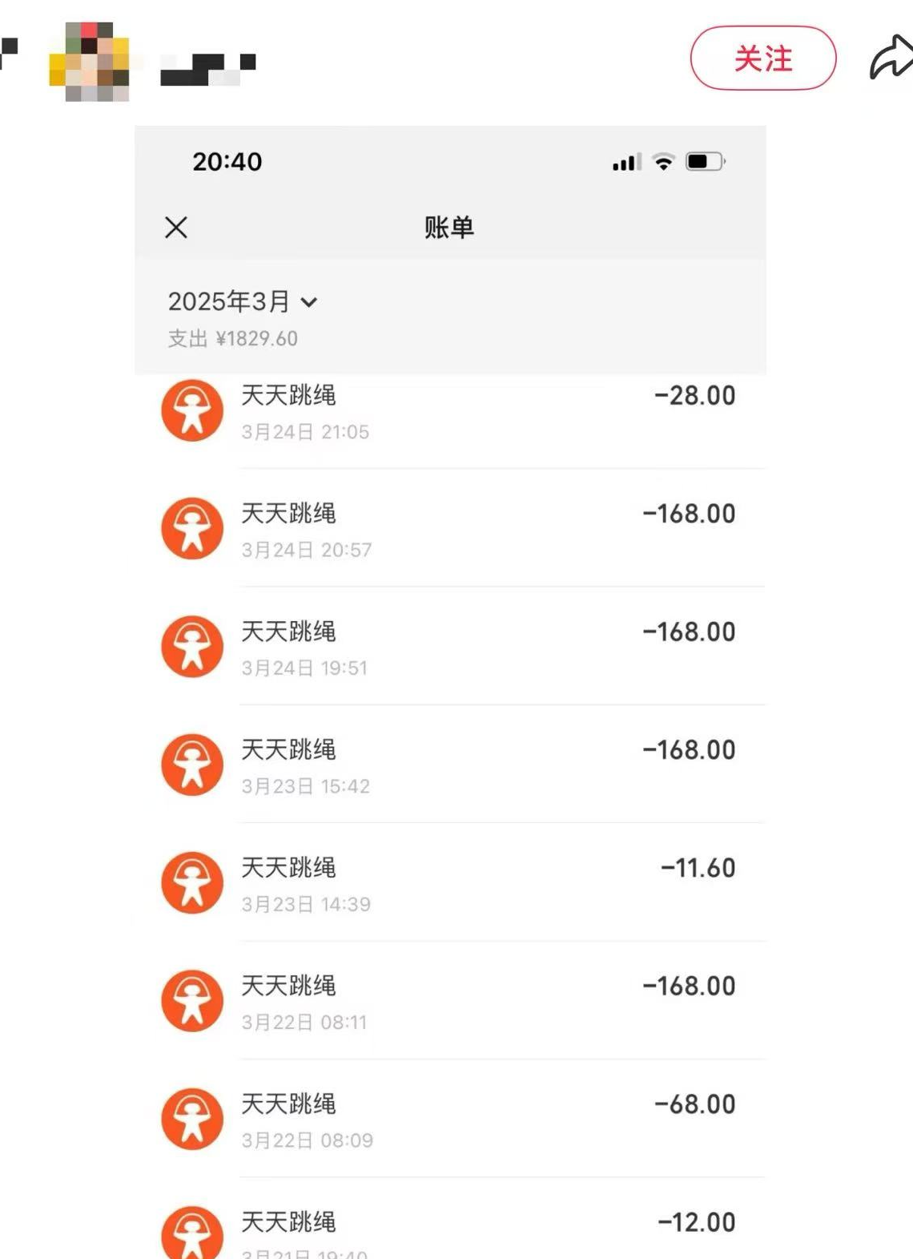Viewport: 913px width, 1259px height.
Task: Tap the blurred username beside the avatar
Action: pos(208,68)
